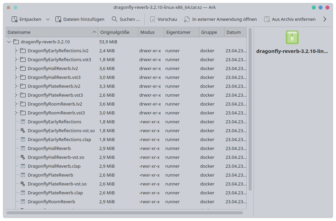
Task: Click the vertical scrollbar of file list
Action: [x=250, y=109]
